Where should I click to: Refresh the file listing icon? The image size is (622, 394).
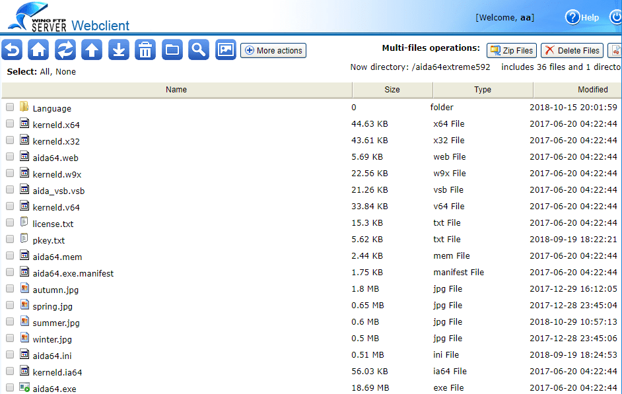[65, 50]
